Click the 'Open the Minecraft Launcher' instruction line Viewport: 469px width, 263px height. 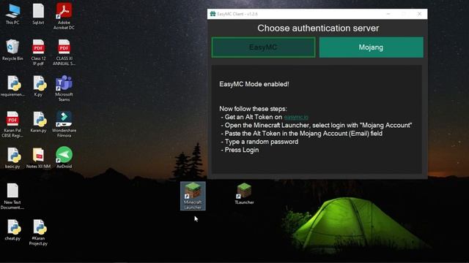(x=317, y=125)
